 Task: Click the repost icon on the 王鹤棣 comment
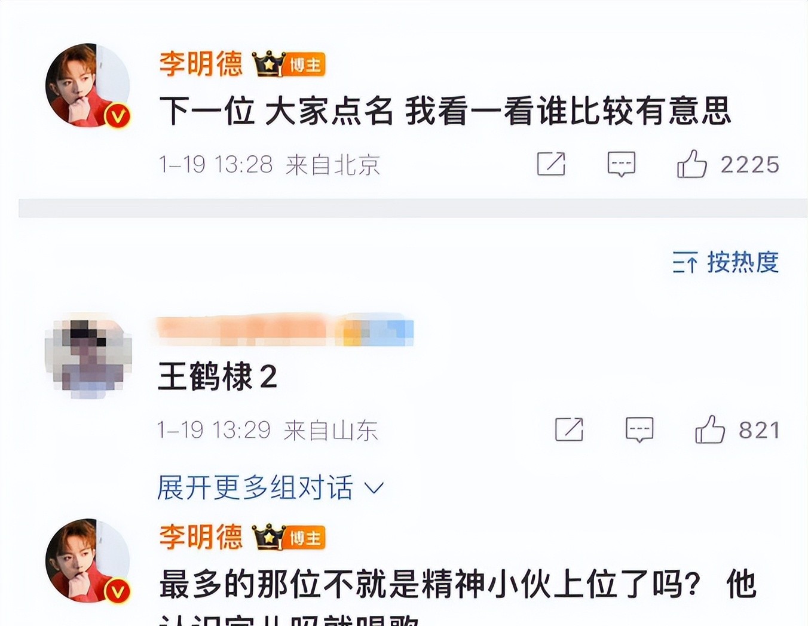click(569, 429)
